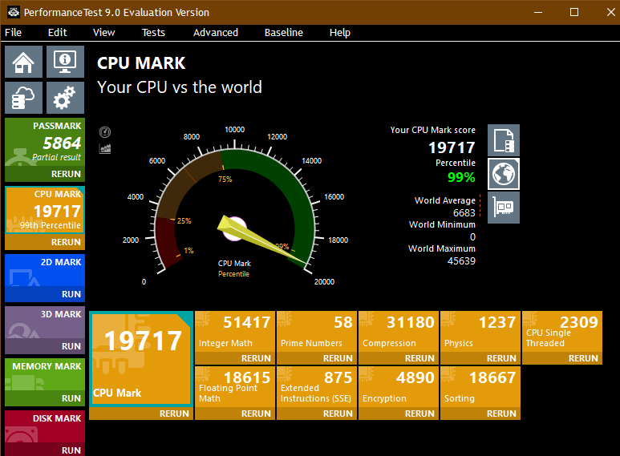The image size is (620, 456).
Task: Rerun the Compression test
Action: pyautogui.click(x=399, y=358)
